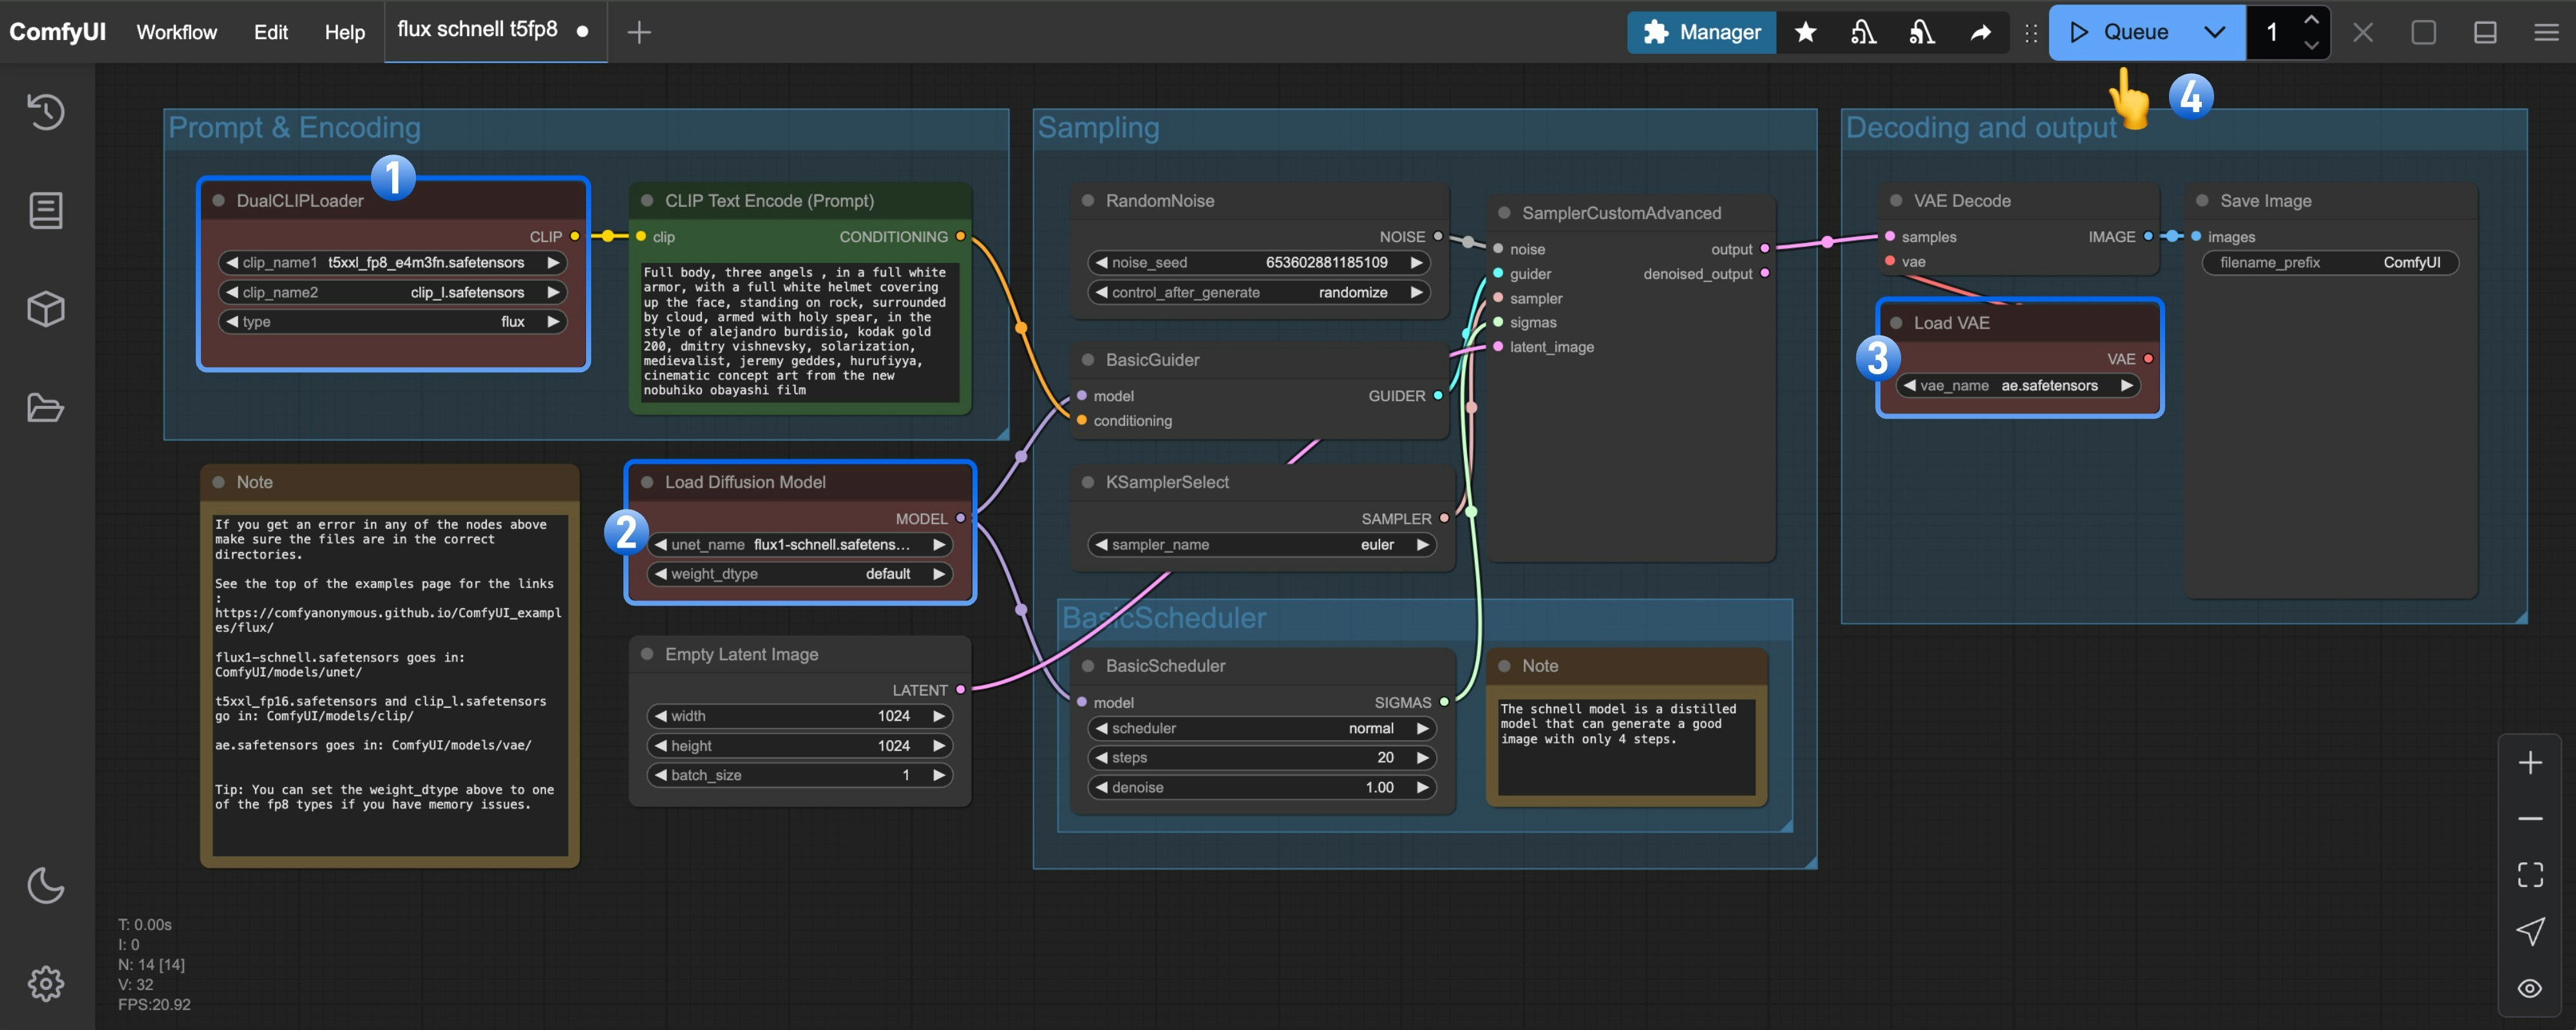Viewport: 2576px width, 1030px height.
Task: Toggle link visibility with the eye icon
Action: pyautogui.click(x=2530, y=988)
